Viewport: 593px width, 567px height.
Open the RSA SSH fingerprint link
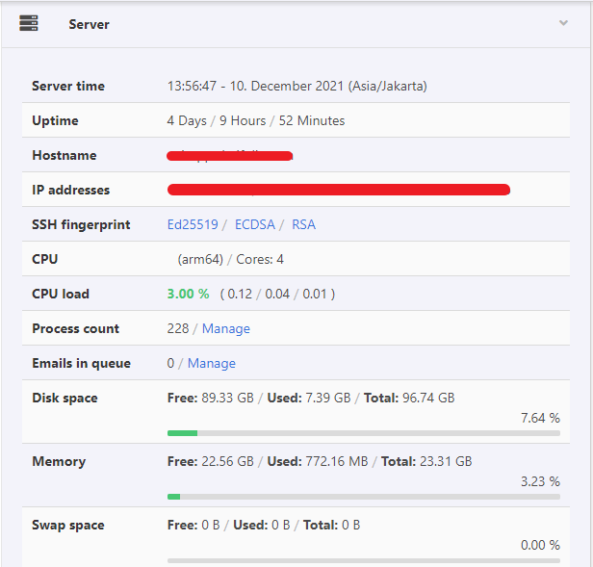coord(303,224)
